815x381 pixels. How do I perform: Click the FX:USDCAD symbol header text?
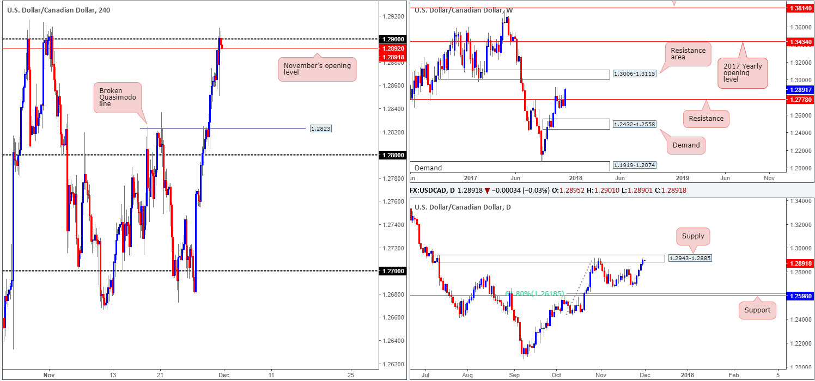[431, 191]
